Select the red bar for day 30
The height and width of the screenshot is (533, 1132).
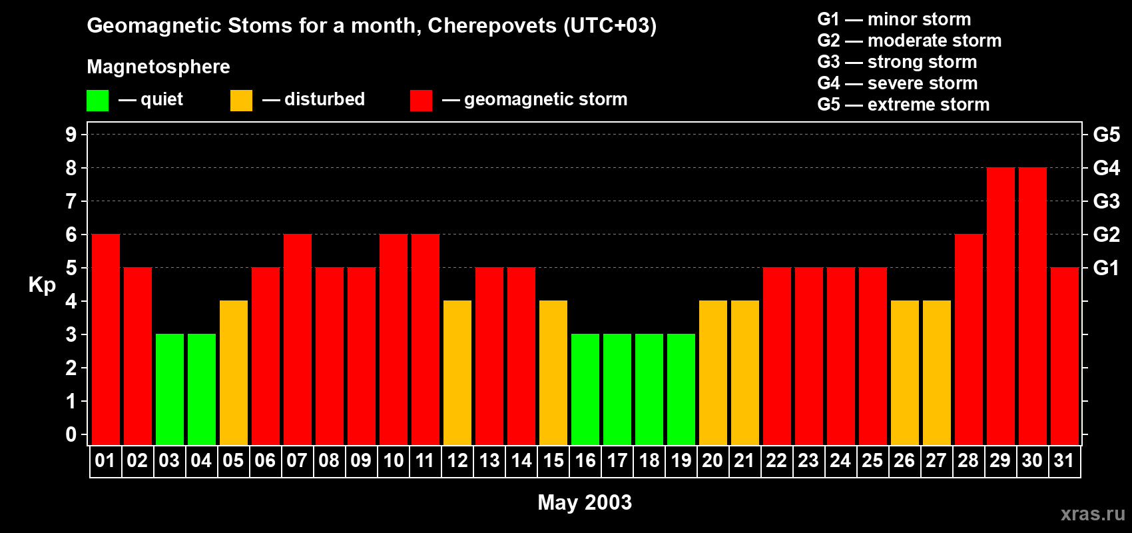pos(1032,306)
